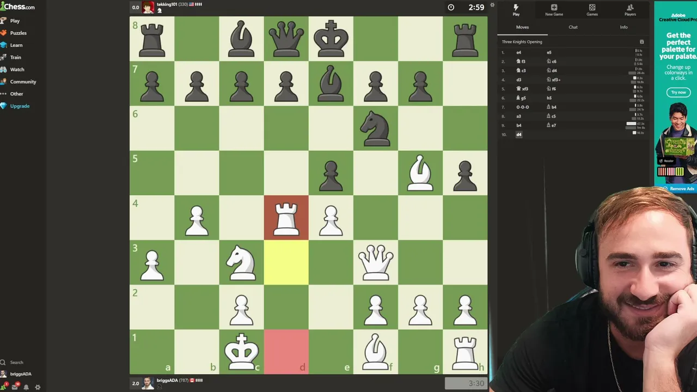Select the white rook on d4
Screen dimensions: 697x392
(x=286, y=218)
